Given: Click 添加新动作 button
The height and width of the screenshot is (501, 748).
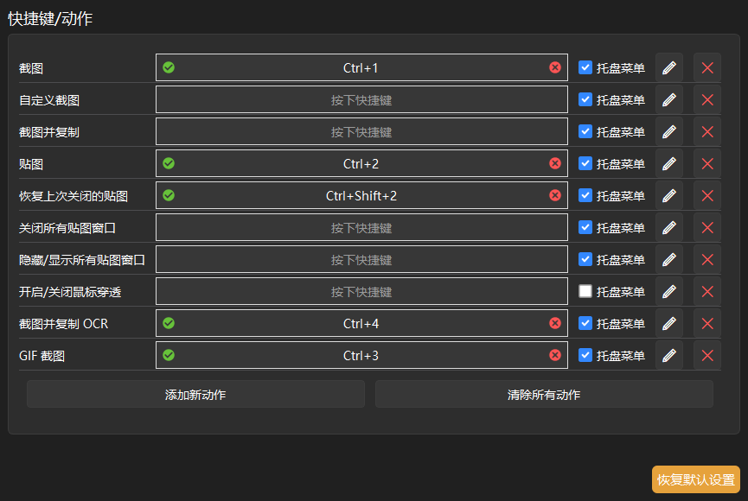Looking at the screenshot, I should pos(195,394).
